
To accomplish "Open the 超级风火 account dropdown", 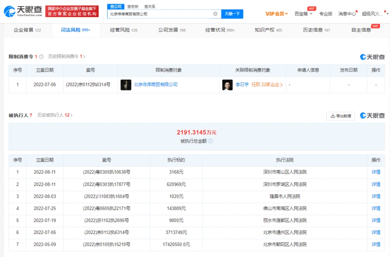I will (x=375, y=14).
